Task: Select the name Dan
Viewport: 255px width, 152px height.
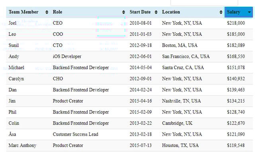Action: coord(12,90)
